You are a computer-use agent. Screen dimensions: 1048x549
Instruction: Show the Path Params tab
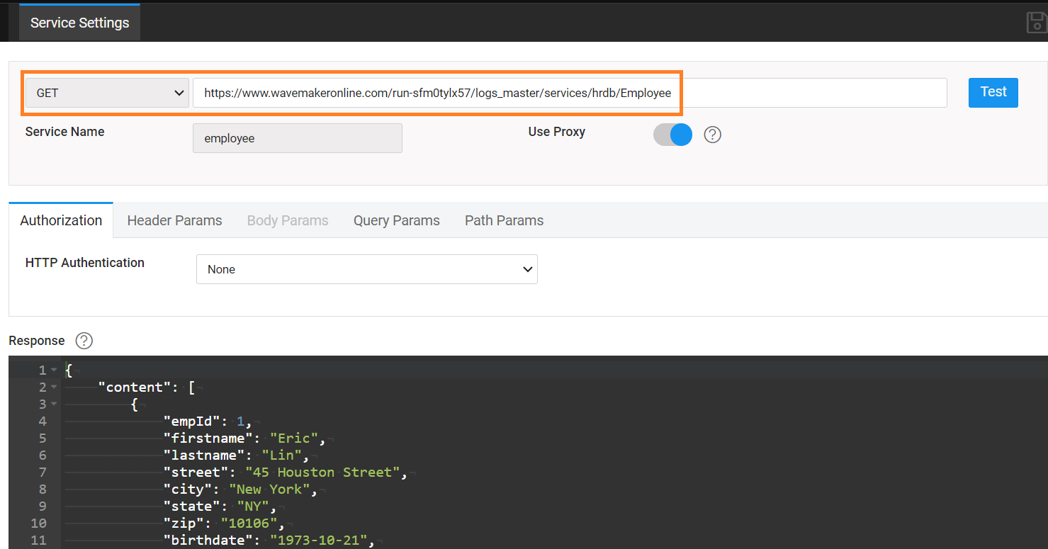504,220
